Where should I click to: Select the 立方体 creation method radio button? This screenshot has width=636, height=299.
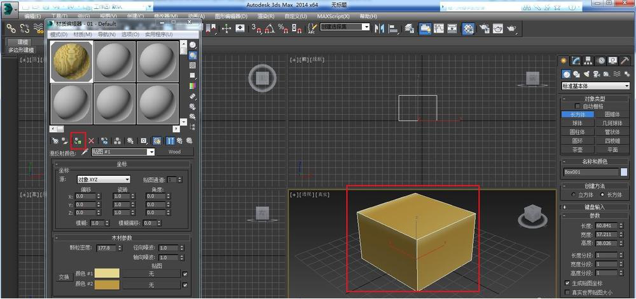click(x=572, y=195)
